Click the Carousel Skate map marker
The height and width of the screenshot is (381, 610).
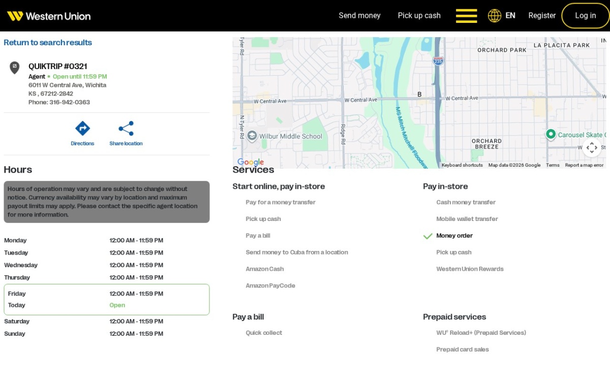point(551,134)
